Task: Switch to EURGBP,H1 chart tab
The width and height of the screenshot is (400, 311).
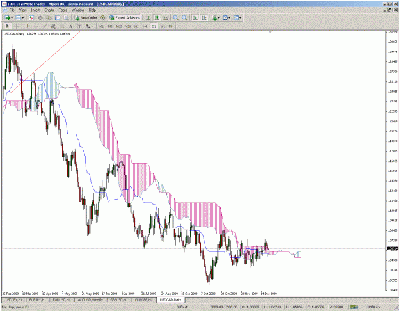Action: click(x=143, y=299)
